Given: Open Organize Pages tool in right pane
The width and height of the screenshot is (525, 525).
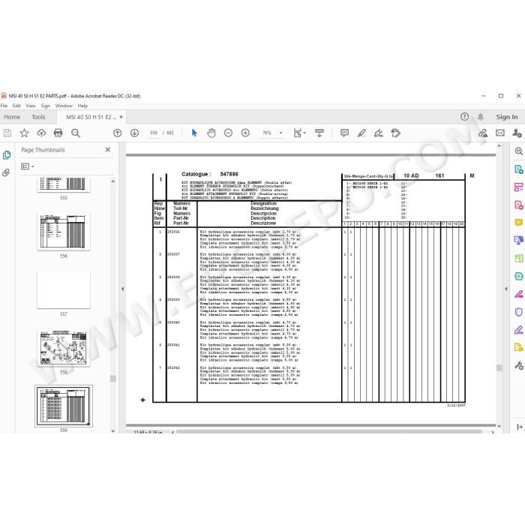Looking at the screenshot, I should [x=519, y=187].
